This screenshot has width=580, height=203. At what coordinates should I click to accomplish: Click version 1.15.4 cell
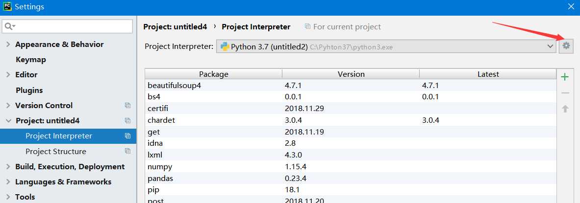pyautogui.click(x=296, y=167)
